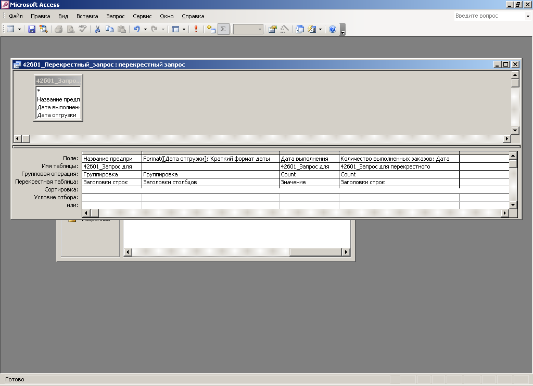Maximize the перекрестный запрос query window
The width and height of the screenshot is (533, 386).
(506, 64)
